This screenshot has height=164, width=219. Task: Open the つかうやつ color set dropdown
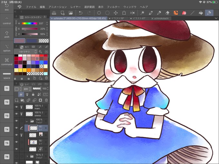click(x=25, y=52)
